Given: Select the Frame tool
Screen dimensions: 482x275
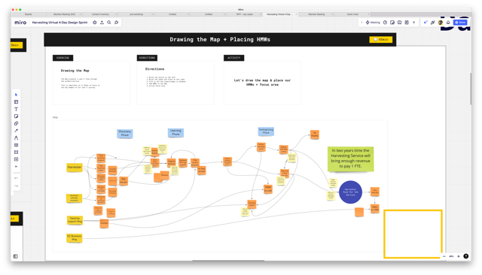Looking at the screenshot, I should [16, 152].
